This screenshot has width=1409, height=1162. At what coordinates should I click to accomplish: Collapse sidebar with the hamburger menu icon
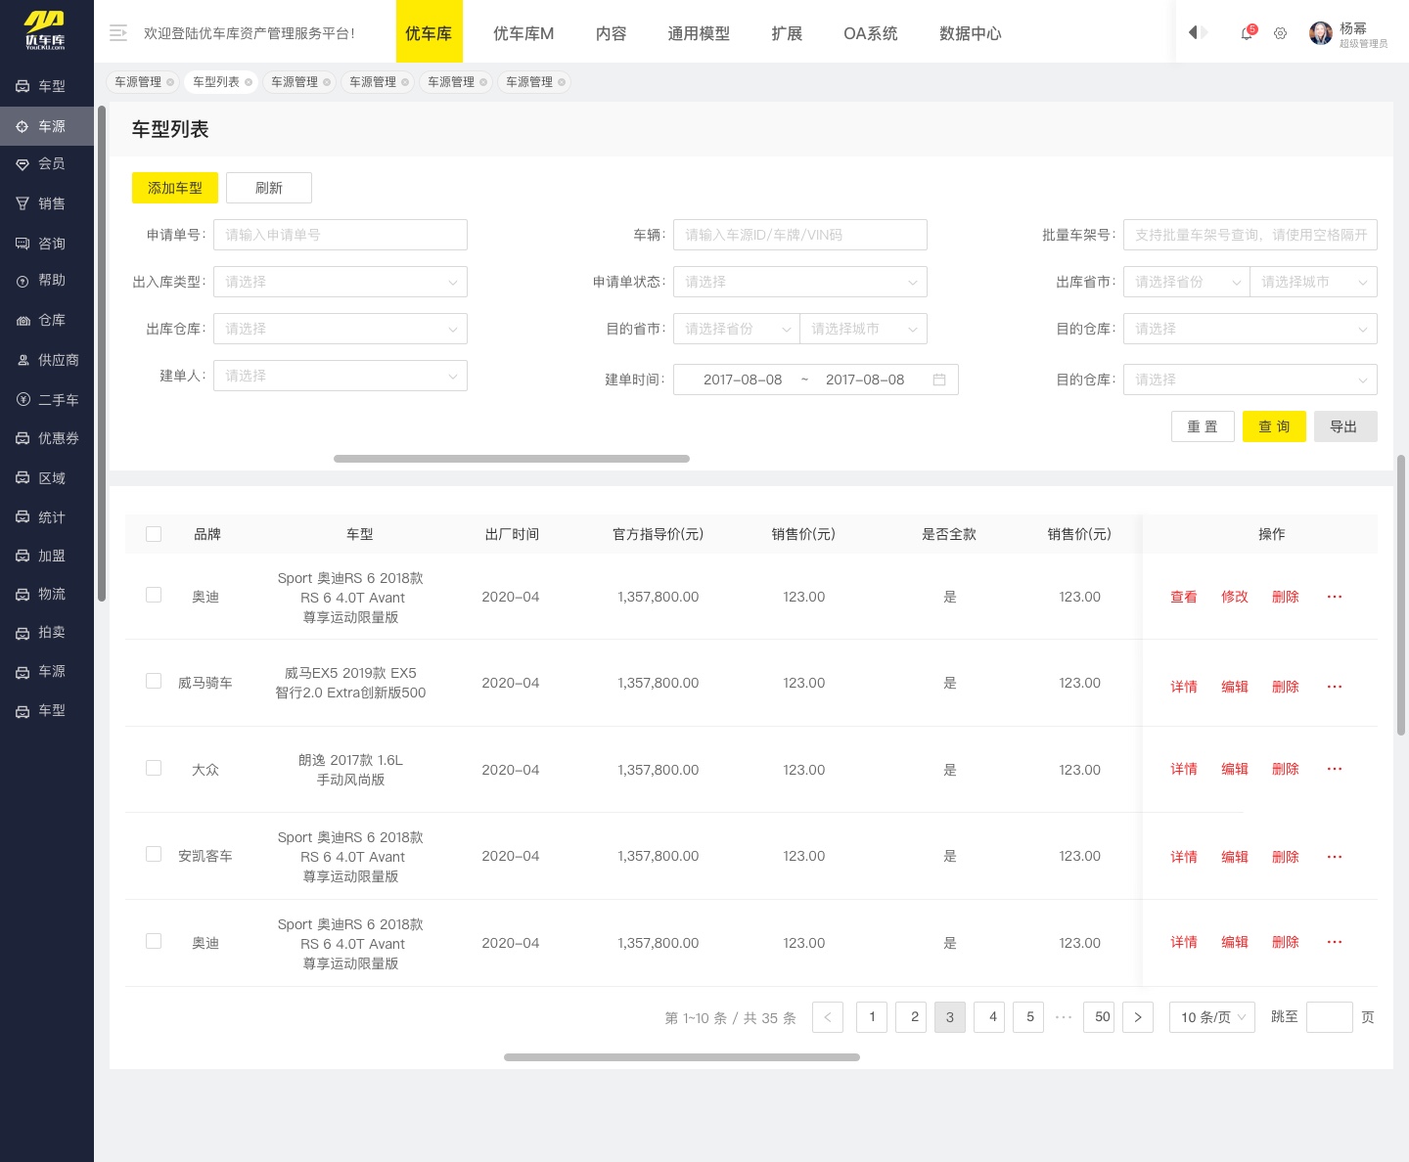(x=118, y=33)
